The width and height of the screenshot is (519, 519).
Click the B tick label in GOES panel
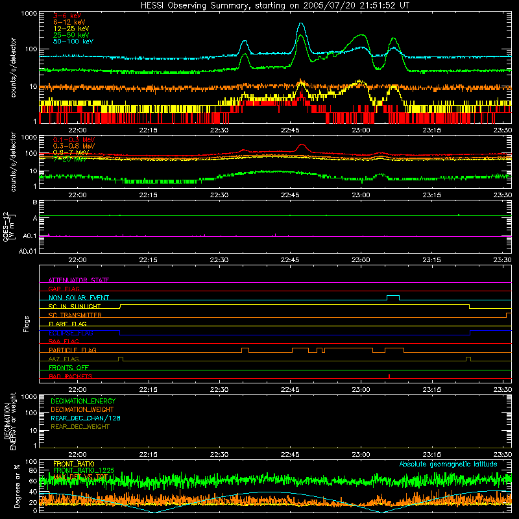tap(35, 202)
